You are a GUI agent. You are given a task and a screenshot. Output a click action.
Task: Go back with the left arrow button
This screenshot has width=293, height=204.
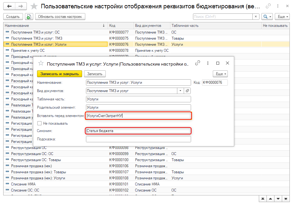9,6
